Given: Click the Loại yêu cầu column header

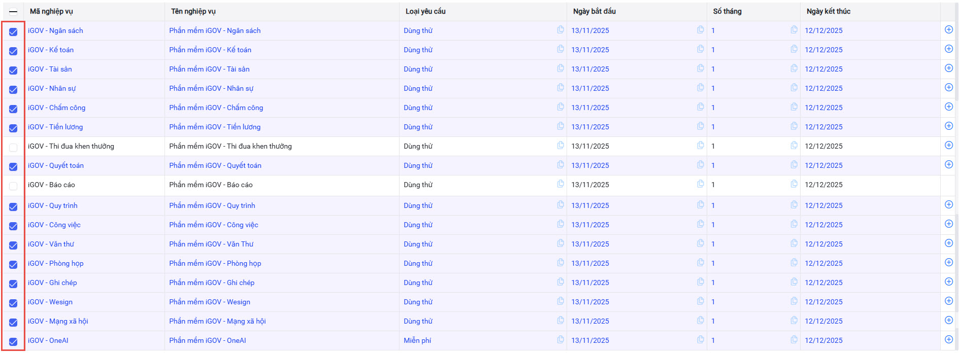Looking at the screenshot, I should pos(425,11).
